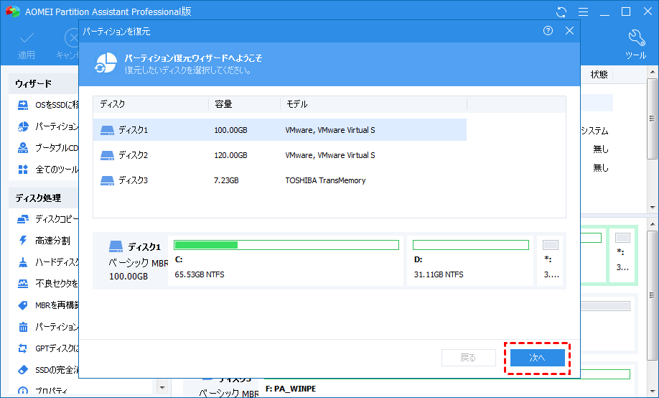The height and width of the screenshot is (398, 659).
Task: Click the 7.23GB capacity cell
Action: [226, 180]
